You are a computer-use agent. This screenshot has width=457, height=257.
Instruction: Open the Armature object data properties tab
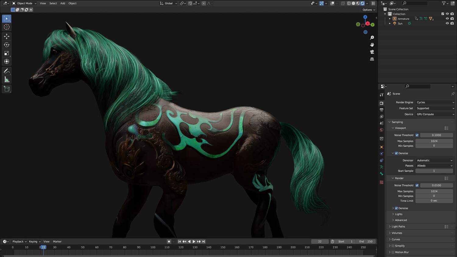pos(381,167)
